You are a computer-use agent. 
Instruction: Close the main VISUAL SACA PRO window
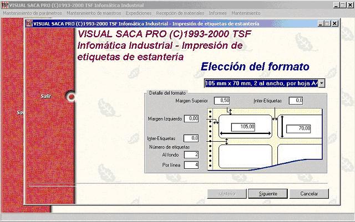coord(351,5)
